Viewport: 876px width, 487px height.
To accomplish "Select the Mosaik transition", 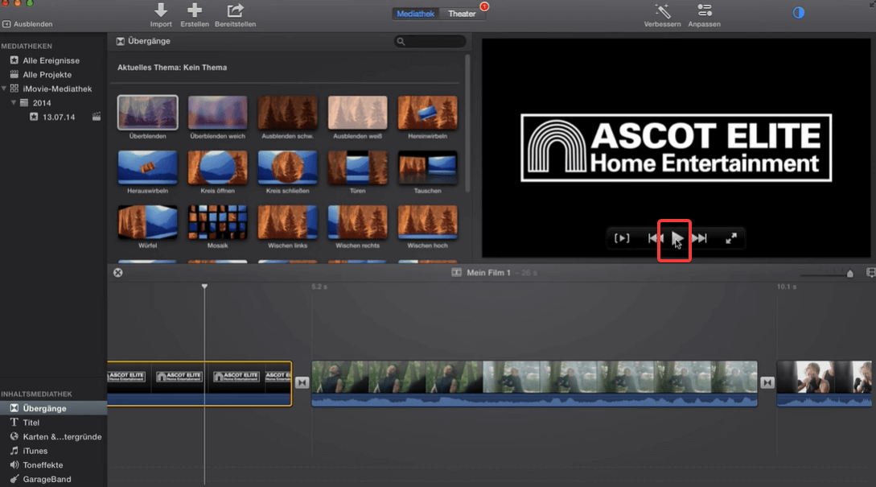I will coord(217,222).
